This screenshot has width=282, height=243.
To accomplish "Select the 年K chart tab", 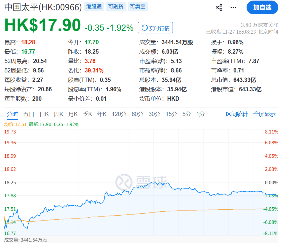I will click(102, 114).
